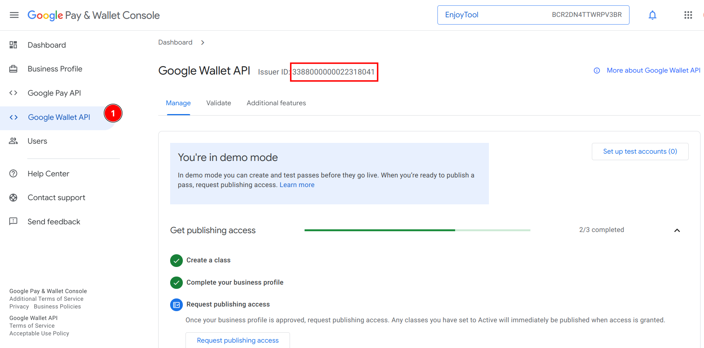Open the hamburger main menu
The width and height of the screenshot is (704, 348).
coord(14,15)
